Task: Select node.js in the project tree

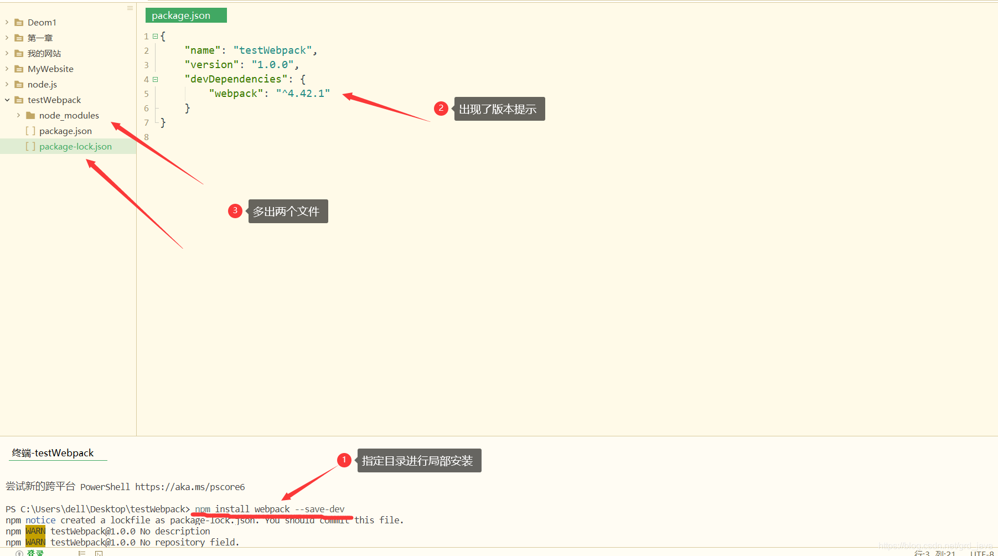Action: coord(42,84)
